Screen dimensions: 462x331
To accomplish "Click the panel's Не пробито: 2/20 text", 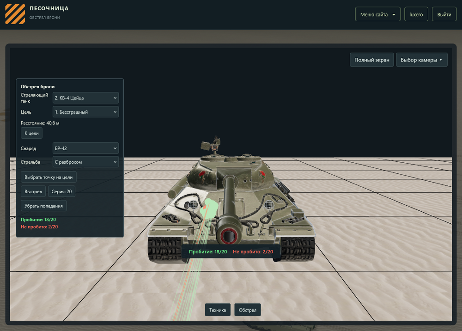I will [x=39, y=227].
